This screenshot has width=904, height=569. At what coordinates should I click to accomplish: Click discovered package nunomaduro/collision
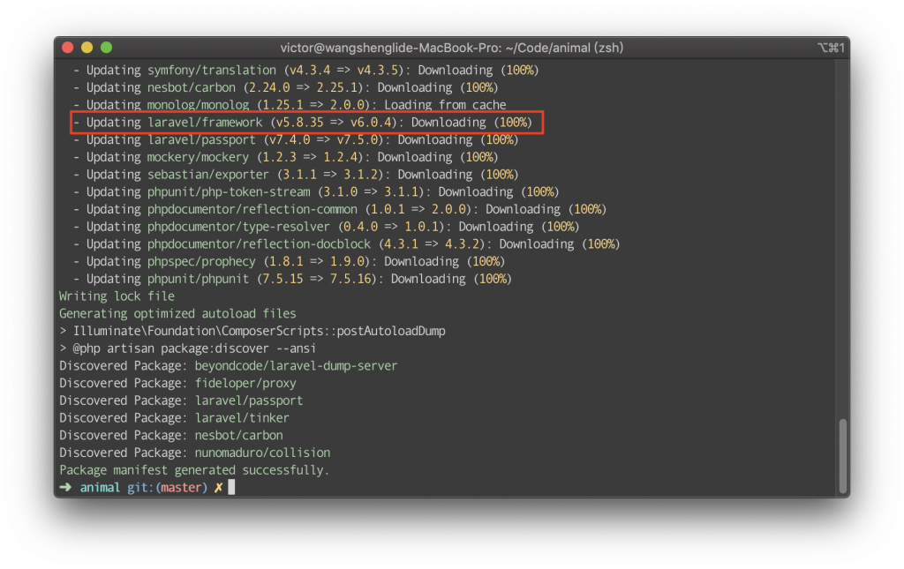(x=262, y=453)
